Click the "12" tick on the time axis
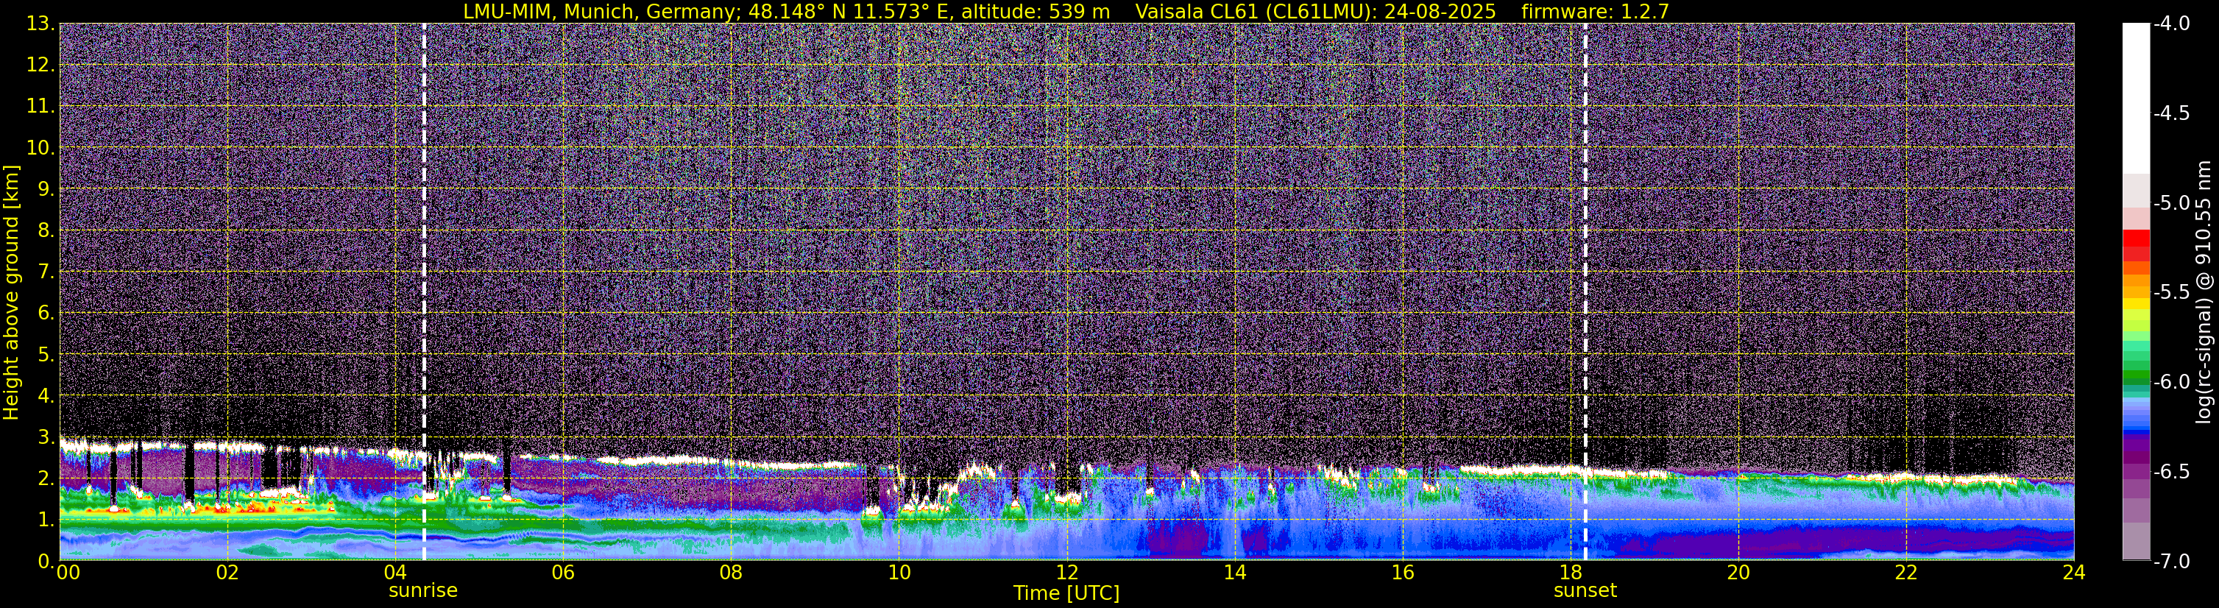2219x608 pixels. point(1066,573)
